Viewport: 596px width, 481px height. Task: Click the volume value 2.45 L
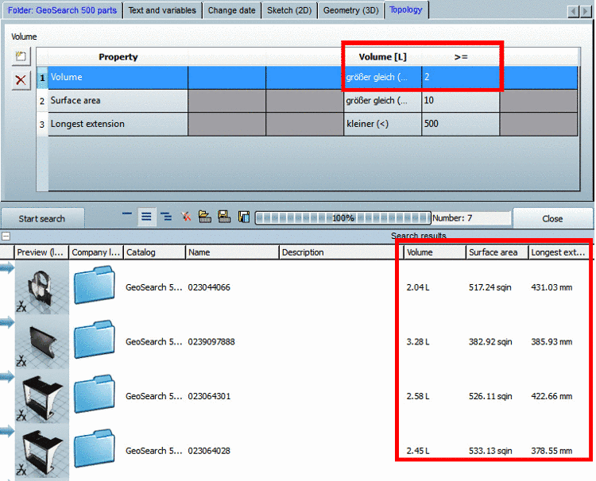click(418, 451)
